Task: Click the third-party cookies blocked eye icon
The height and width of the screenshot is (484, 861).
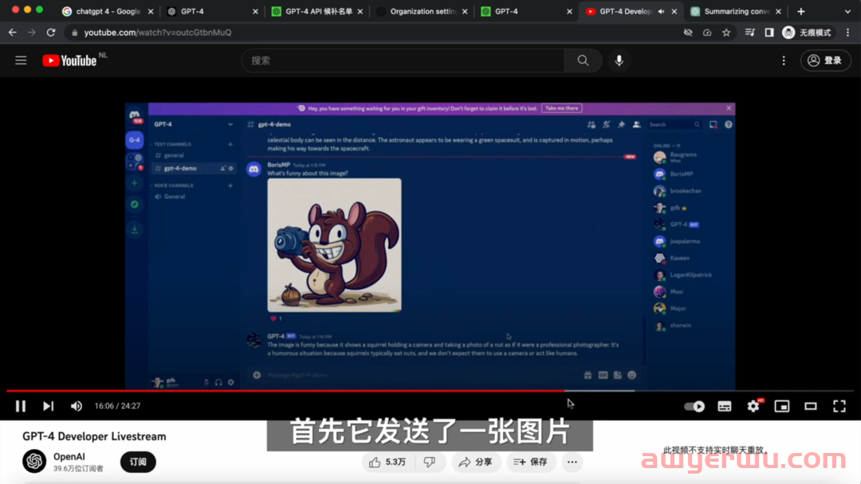Action: pos(687,33)
